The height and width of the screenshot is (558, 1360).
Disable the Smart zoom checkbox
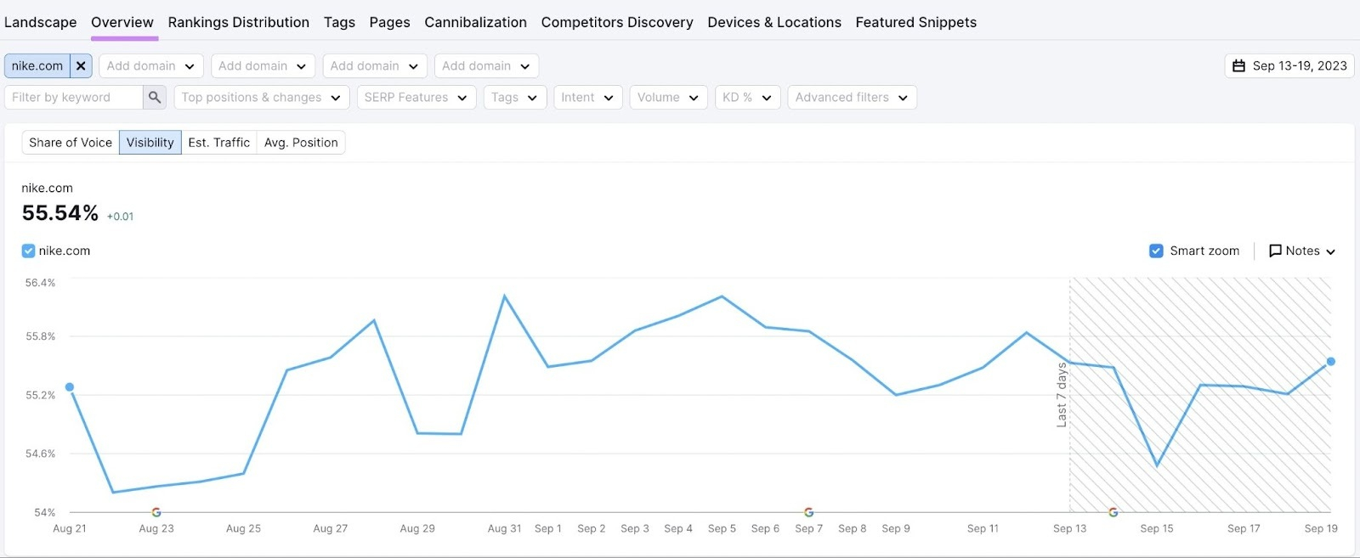point(1156,251)
